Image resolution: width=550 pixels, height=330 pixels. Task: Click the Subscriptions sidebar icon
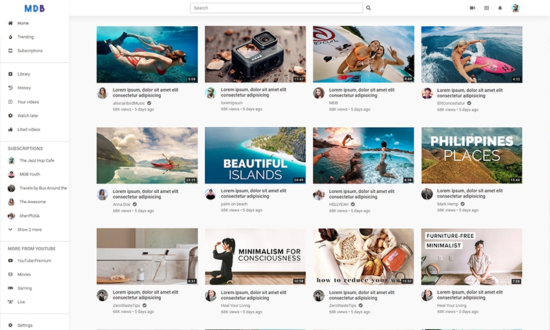pyautogui.click(x=10, y=50)
